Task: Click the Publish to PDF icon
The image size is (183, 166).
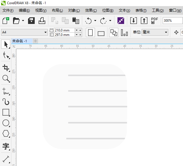Action: click(x=154, y=21)
